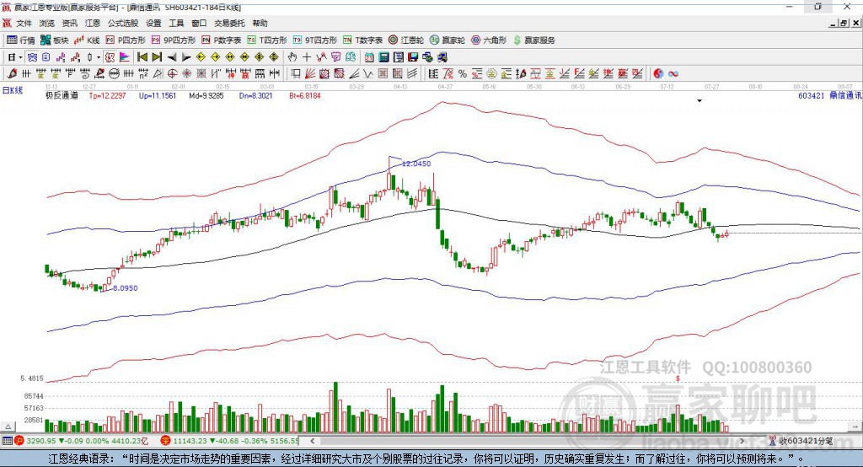Switch to the K线 view
863x467 pixels.
(87, 40)
